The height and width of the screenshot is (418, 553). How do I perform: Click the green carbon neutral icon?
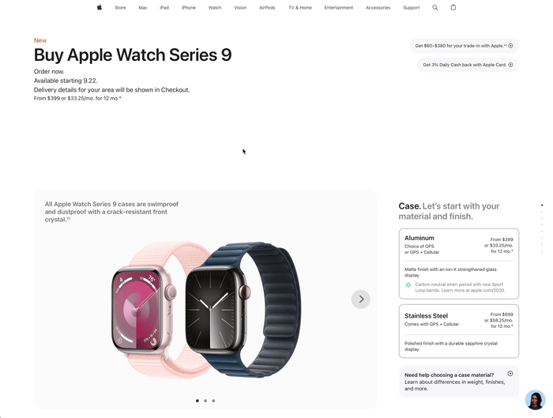(x=408, y=284)
